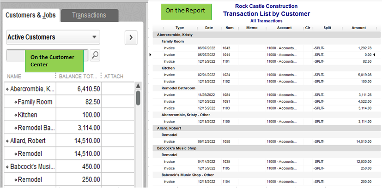Click the Memo column header in report
382x188 pixels.
[252, 28]
